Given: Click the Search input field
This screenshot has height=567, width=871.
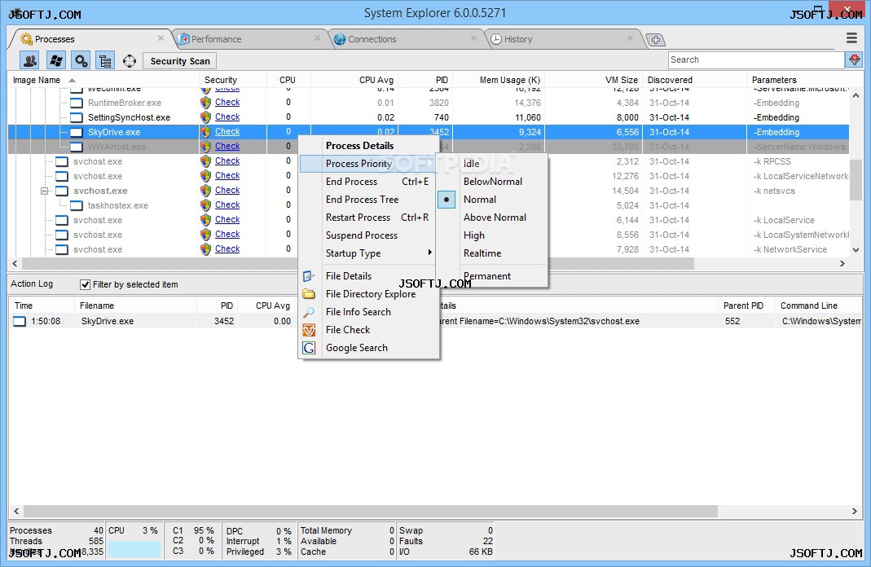Looking at the screenshot, I should (x=755, y=60).
